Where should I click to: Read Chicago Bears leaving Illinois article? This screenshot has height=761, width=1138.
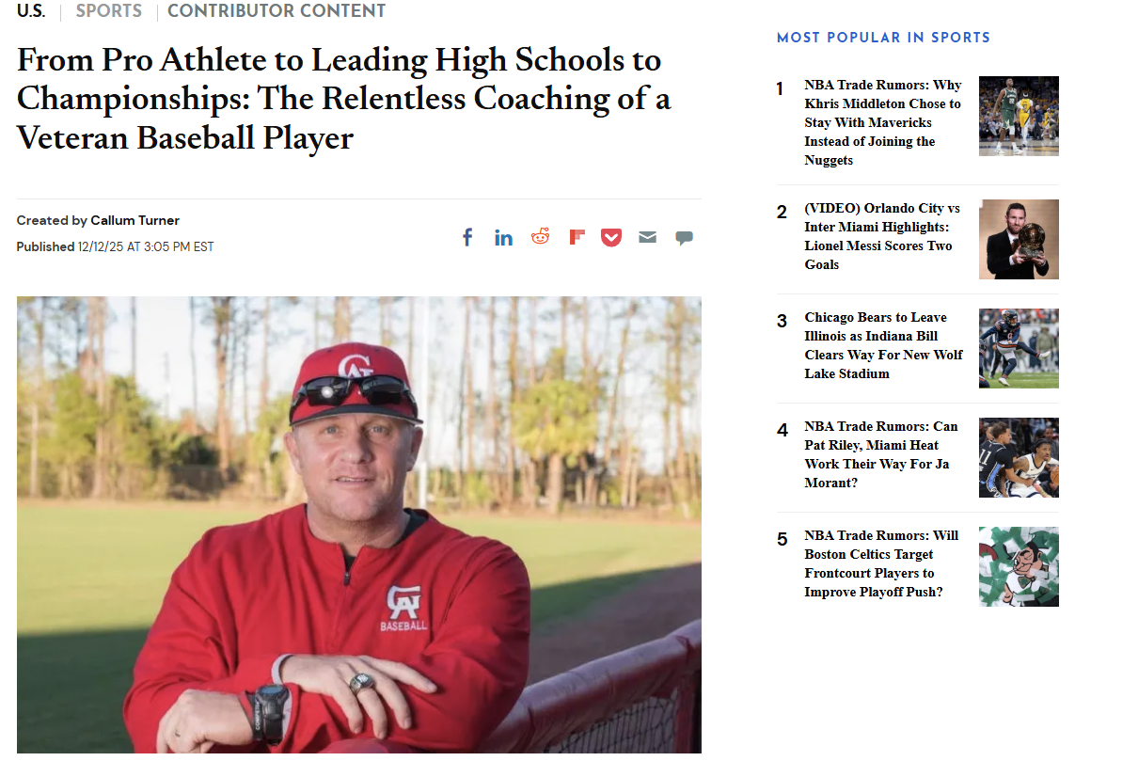tap(884, 345)
